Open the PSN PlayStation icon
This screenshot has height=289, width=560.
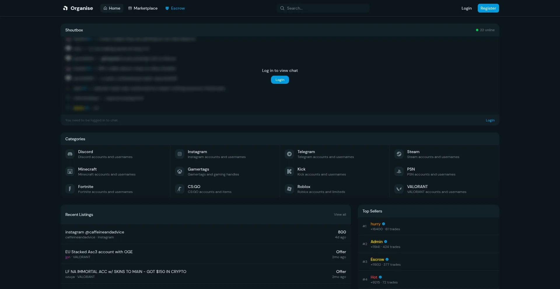click(399, 171)
